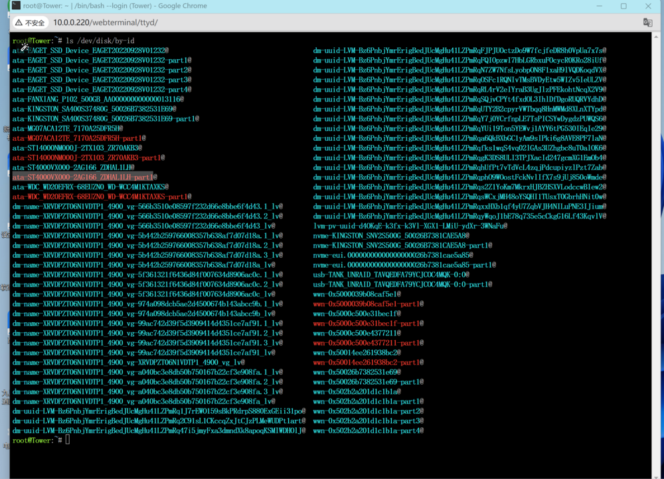Close the Chrome terminal window
The image size is (664, 479).
point(648,6)
